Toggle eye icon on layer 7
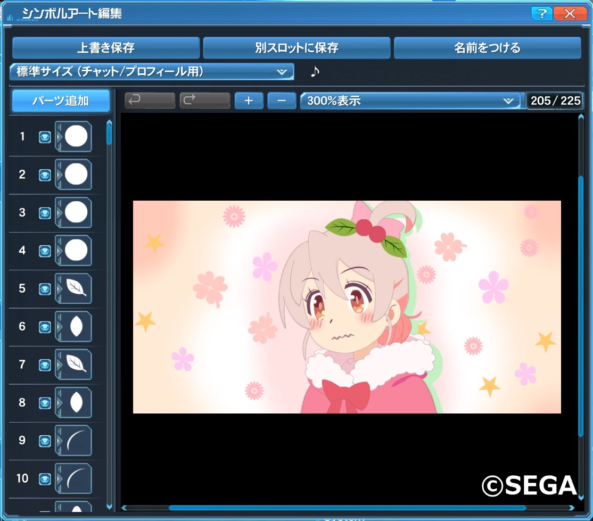 [x=45, y=365]
